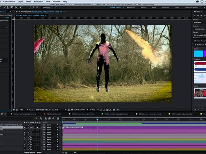Screen dimensions: 206x154
Task: Select the Clone Stamp tool
Action: point(8,7)
